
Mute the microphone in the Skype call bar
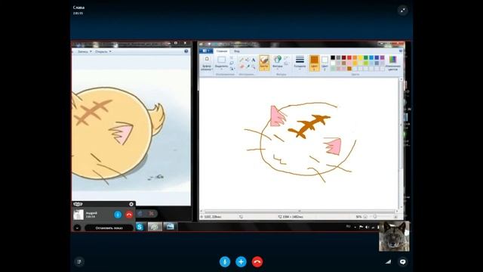click(225, 262)
